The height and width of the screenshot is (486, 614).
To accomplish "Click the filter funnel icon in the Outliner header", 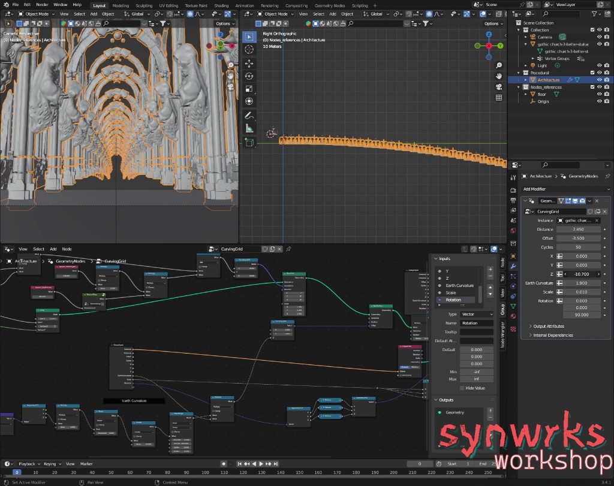I will point(594,14).
